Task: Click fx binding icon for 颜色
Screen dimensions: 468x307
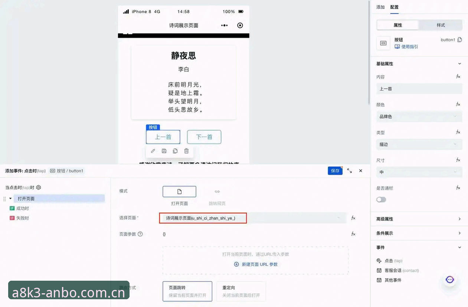Action: pos(458,104)
